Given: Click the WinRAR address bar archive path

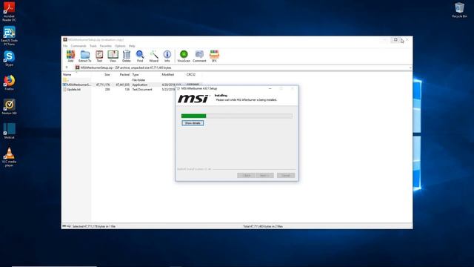Looking at the screenshot, I should [x=126, y=67].
